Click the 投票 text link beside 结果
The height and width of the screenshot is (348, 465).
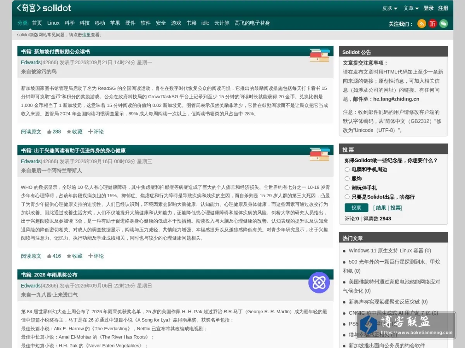click(x=396, y=208)
